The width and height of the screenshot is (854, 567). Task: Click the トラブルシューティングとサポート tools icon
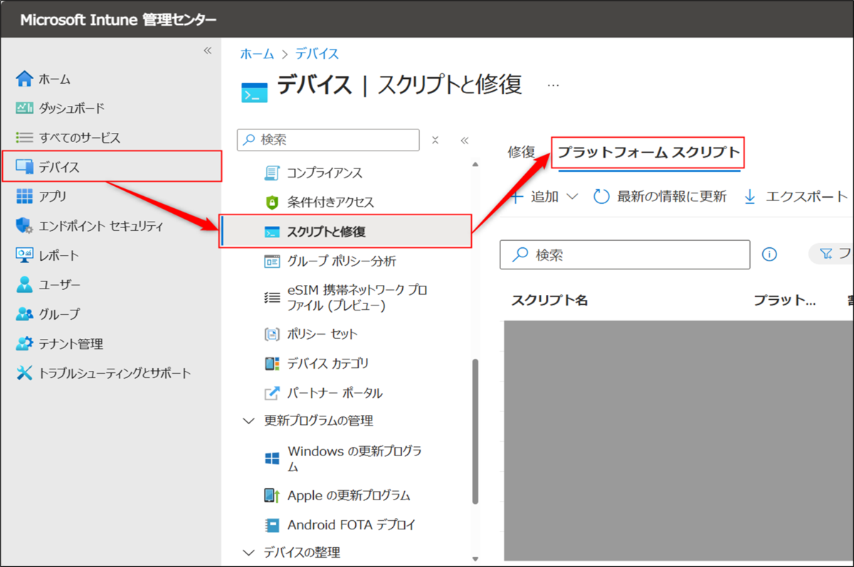tap(25, 373)
